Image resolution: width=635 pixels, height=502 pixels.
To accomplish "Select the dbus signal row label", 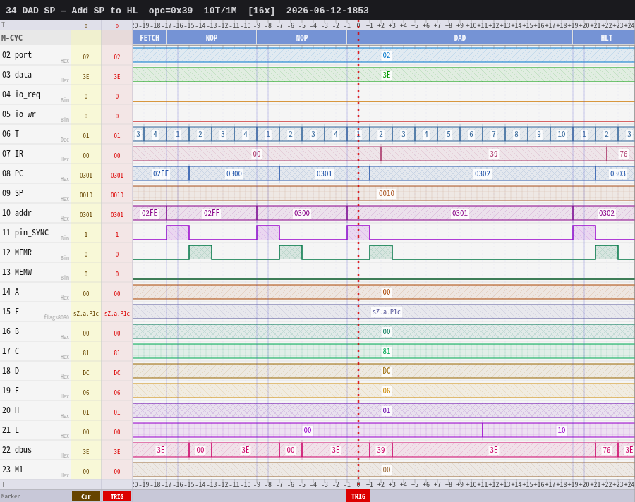I will (17, 450).
